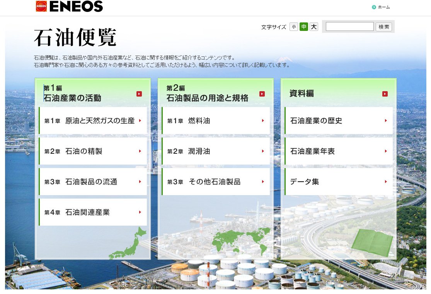Open 石油産業の歴史
This screenshot has width=431, height=294.
(339, 121)
